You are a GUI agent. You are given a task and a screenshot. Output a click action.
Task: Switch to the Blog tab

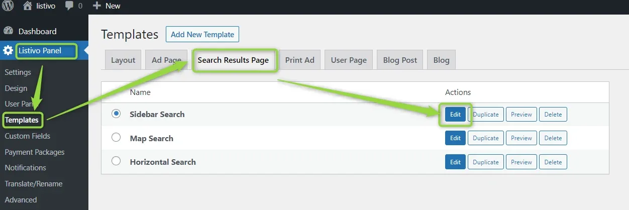pyautogui.click(x=441, y=60)
